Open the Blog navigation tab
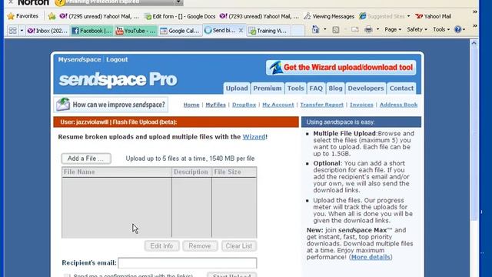492x277 pixels. (335, 88)
